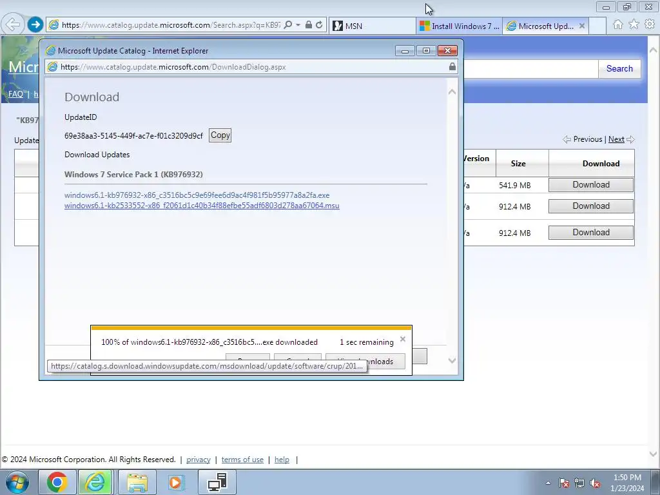Click the IE page icon in dialog address bar
This screenshot has width=660, height=495.
point(52,66)
